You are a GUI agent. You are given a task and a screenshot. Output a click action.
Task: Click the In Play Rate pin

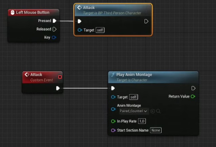[113, 121]
